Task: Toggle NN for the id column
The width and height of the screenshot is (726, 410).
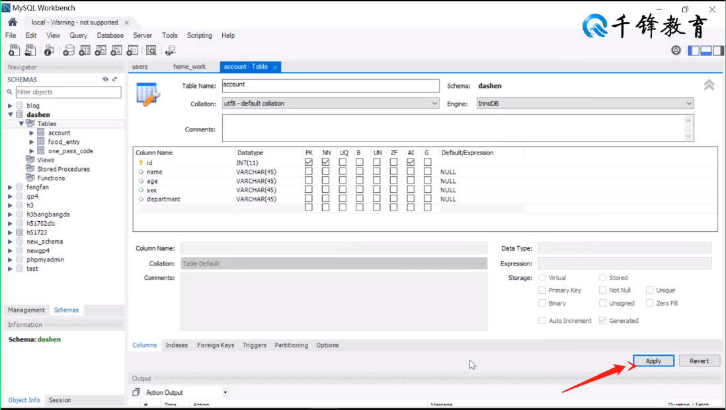Action: [325, 162]
